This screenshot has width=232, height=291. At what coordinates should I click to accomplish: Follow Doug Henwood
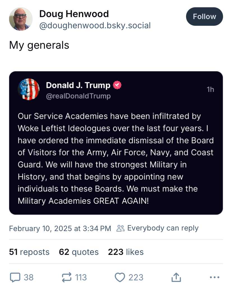pos(204,17)
